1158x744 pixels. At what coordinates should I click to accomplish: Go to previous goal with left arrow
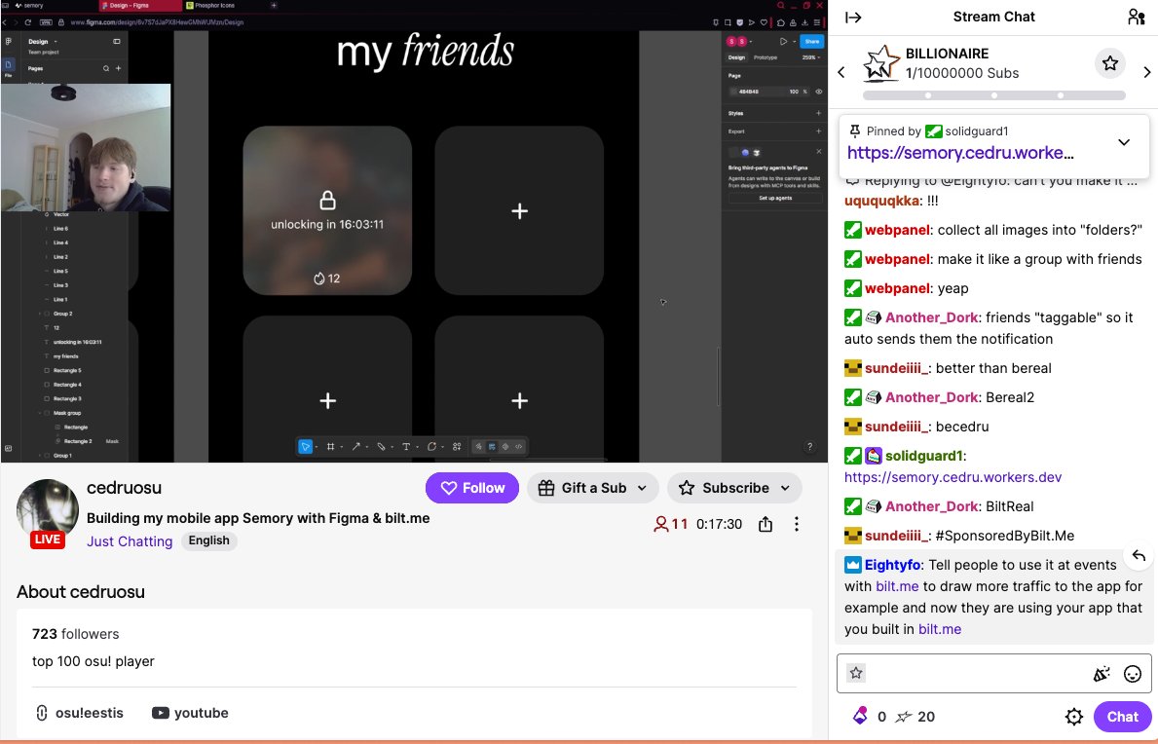click(x=841, y=72)
